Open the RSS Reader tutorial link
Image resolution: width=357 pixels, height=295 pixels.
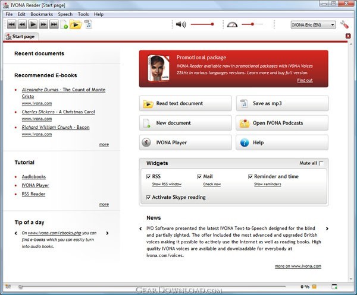[x=33, y=194]
